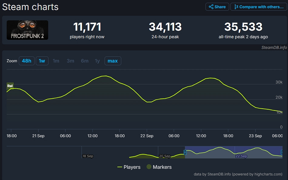Click the max zoom button
288x180 pixels.
[x=113, y=61]
